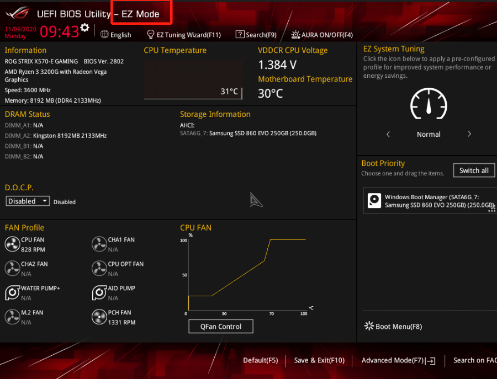497x379 pixels.
Task: Select the CHA2 FAN icon
Action: pos(12,269)
